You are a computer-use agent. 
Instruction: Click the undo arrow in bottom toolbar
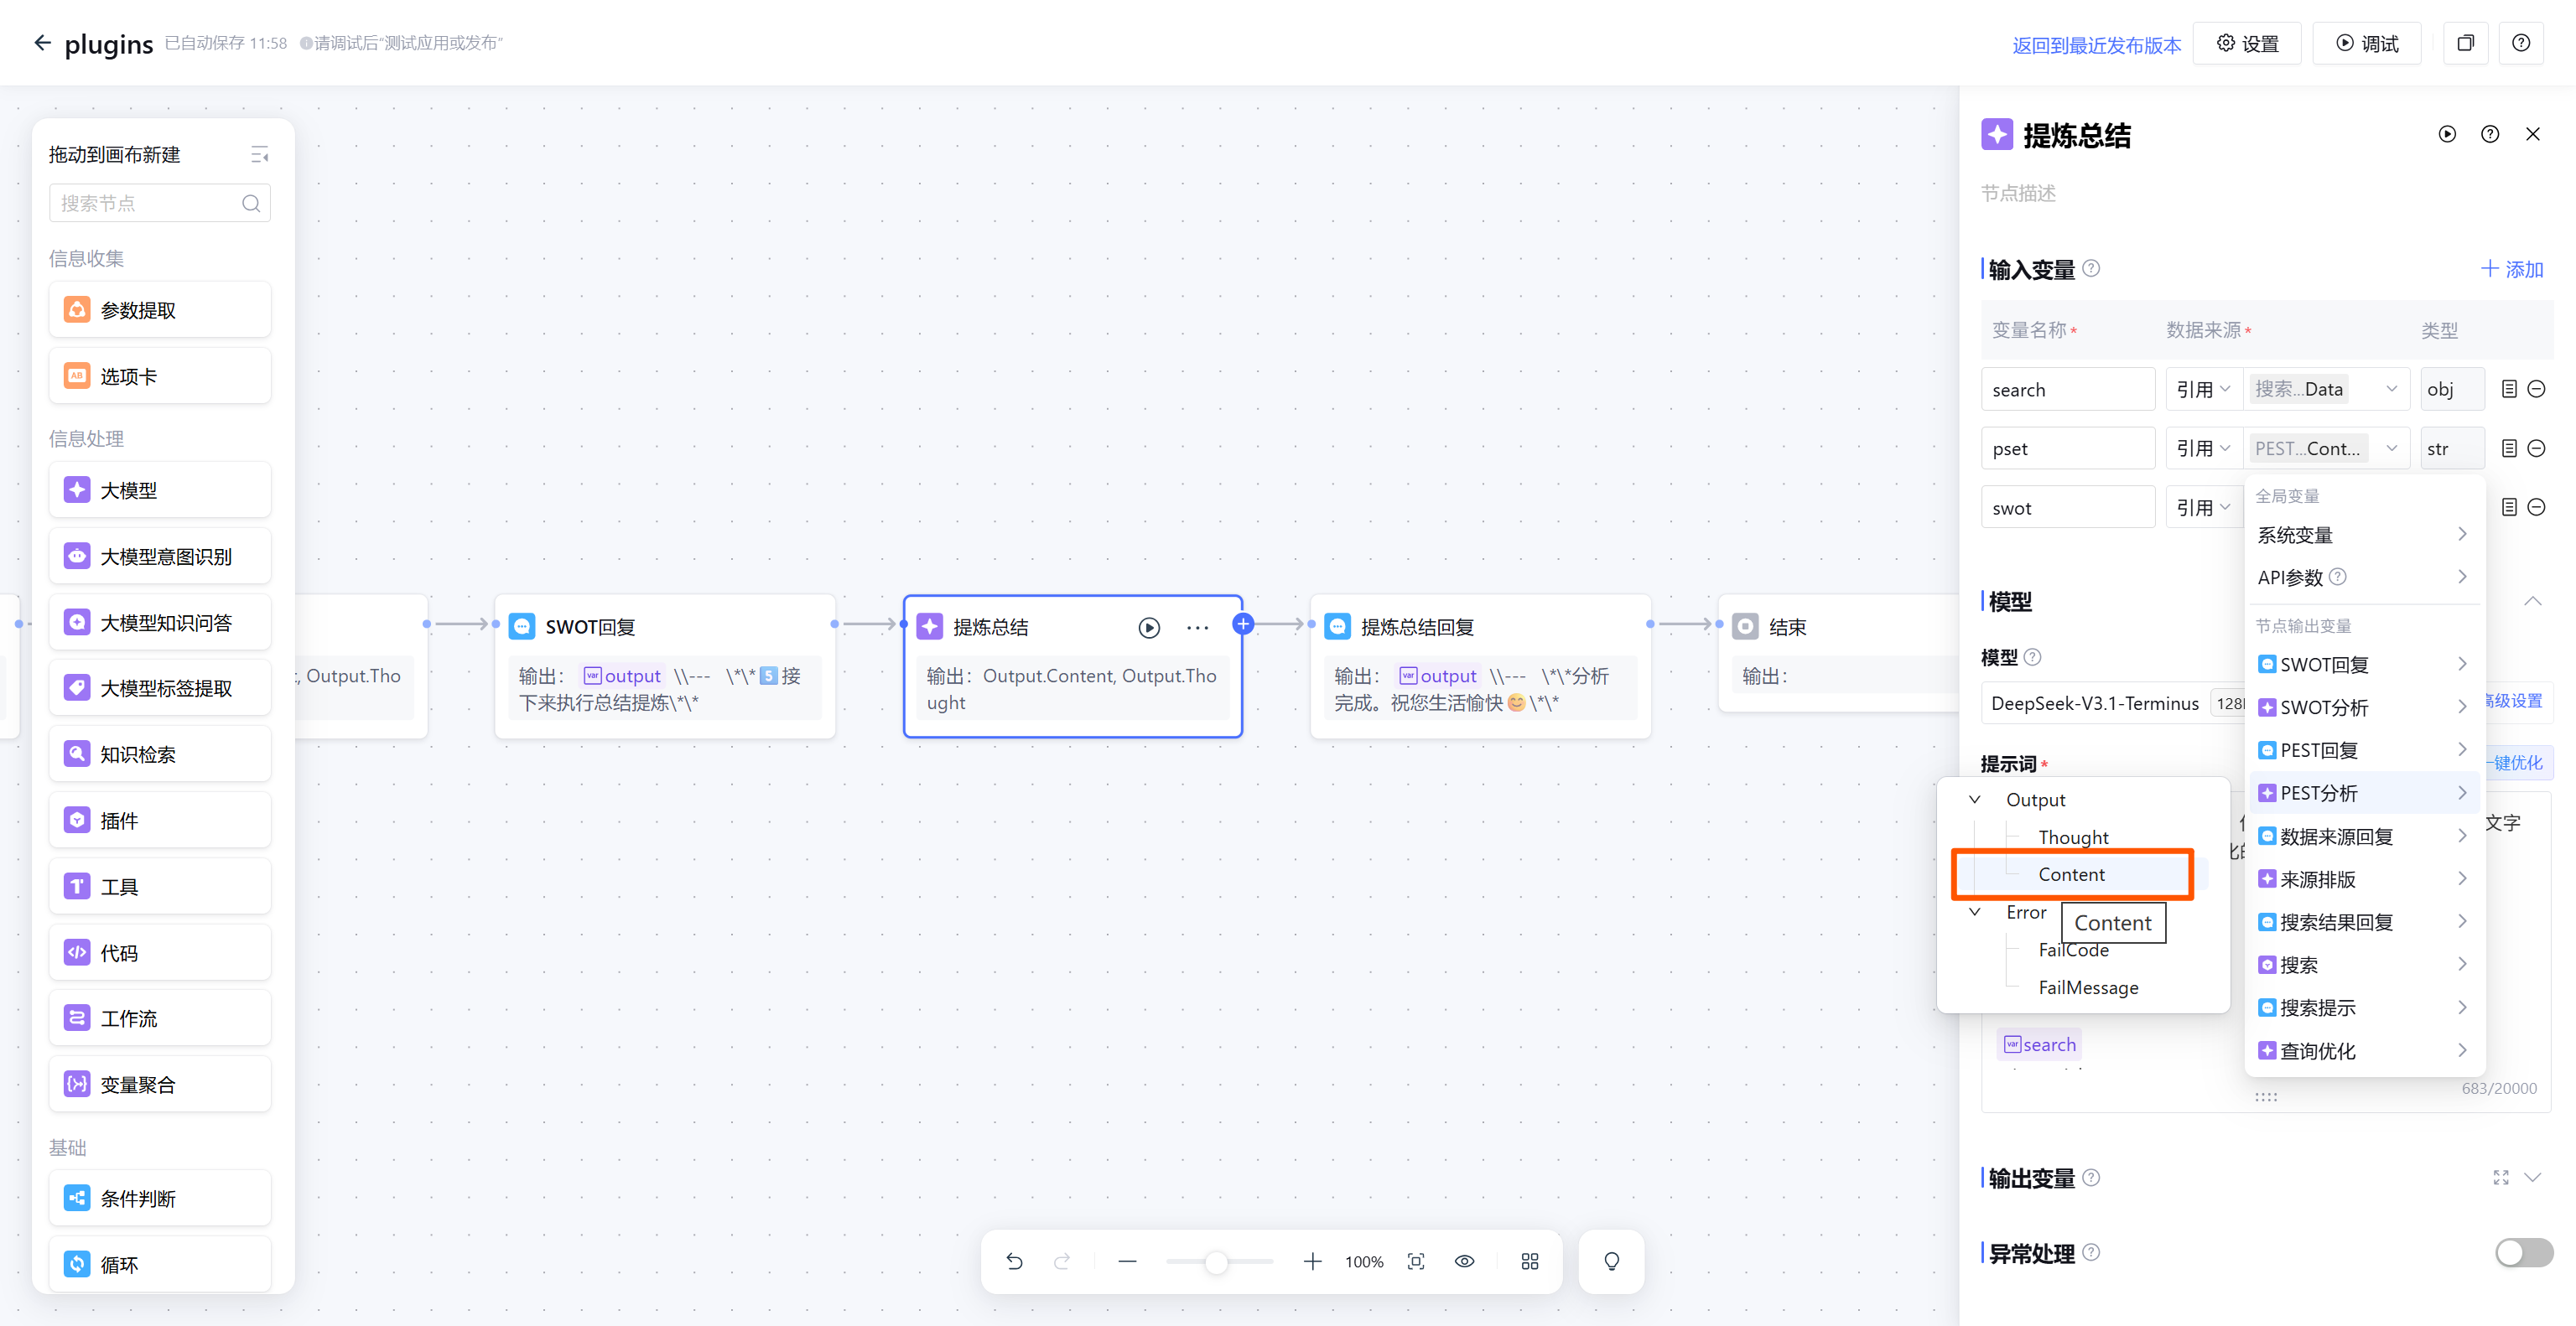[x=1014, y=1261]
